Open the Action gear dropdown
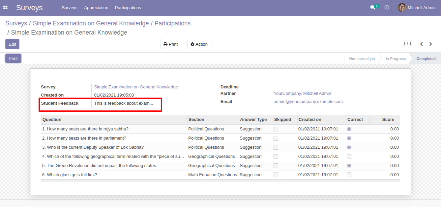 (x=200, y=44)
